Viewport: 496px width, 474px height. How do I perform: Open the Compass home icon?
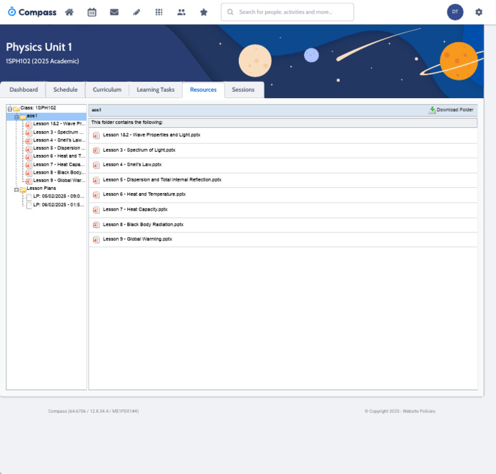(x=69, y=12)
